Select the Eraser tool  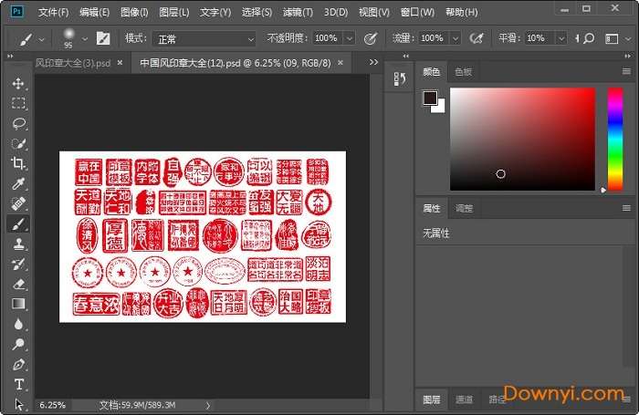pyautogui.click(x=18, y=284)
